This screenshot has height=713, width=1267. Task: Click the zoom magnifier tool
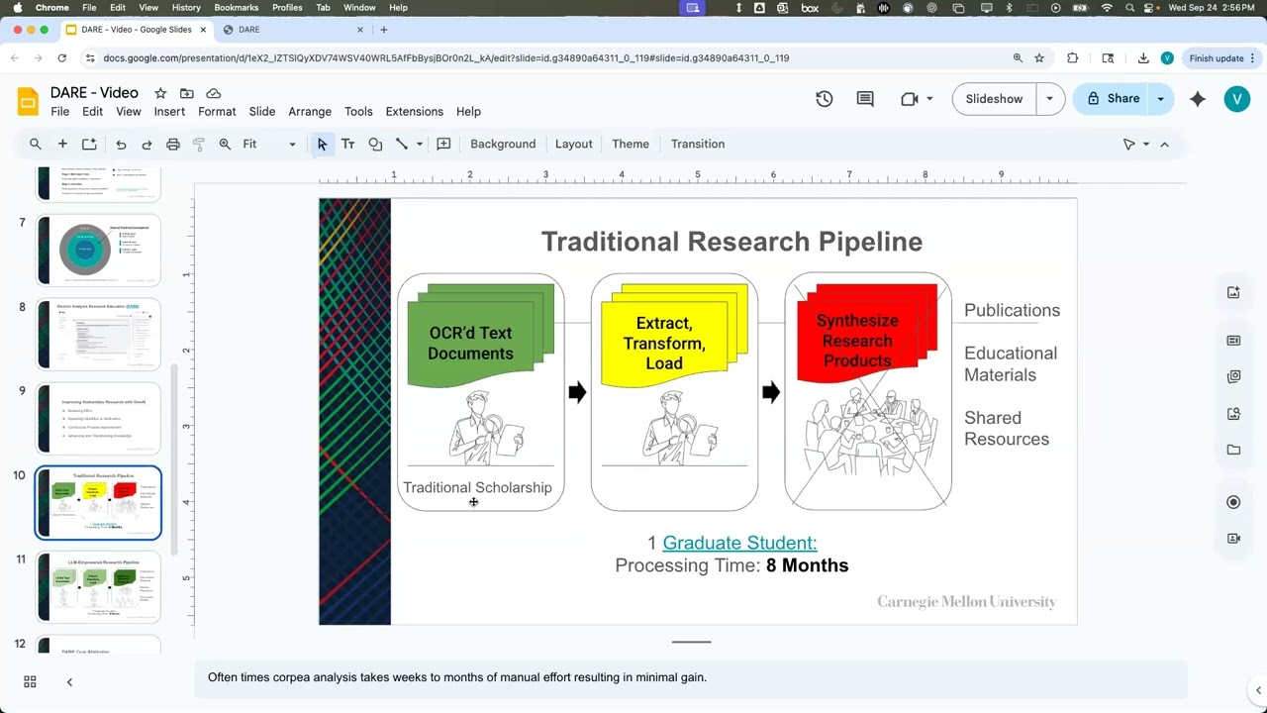pyautogui.click(x=225, y=144)
